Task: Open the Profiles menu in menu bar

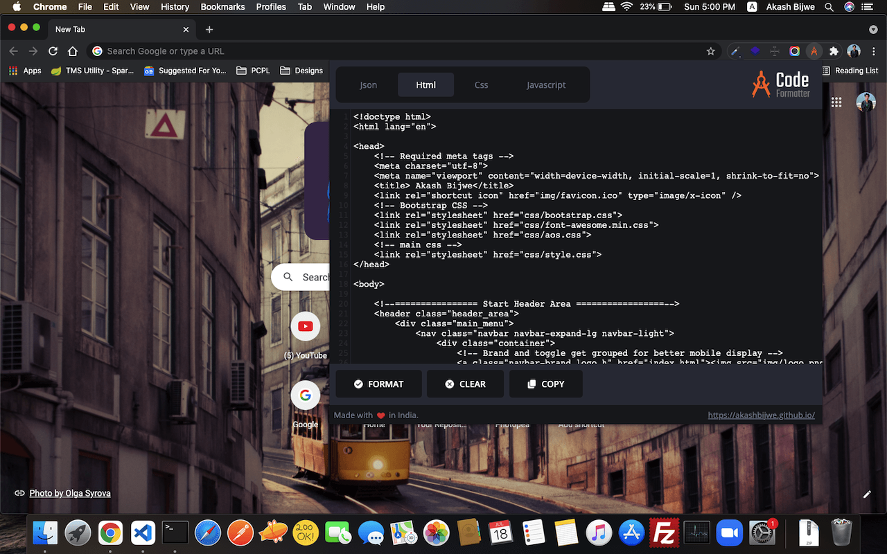Action: [x=271, y=7]
